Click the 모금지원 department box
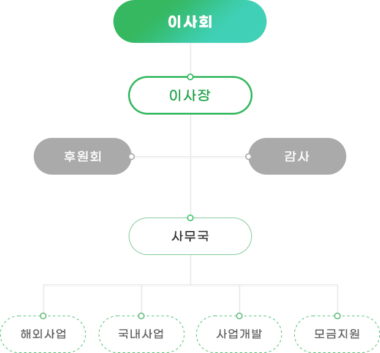The image size is (380, 353). click(x=337, y=335)
